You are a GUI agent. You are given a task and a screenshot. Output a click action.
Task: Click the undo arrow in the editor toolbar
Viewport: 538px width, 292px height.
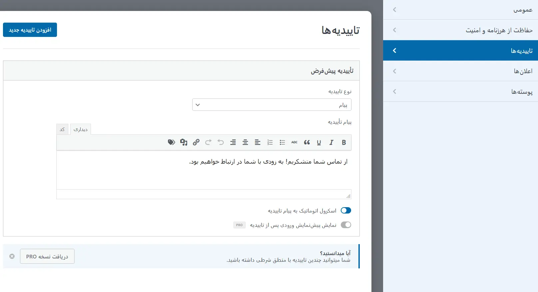(x=221, y=142)
